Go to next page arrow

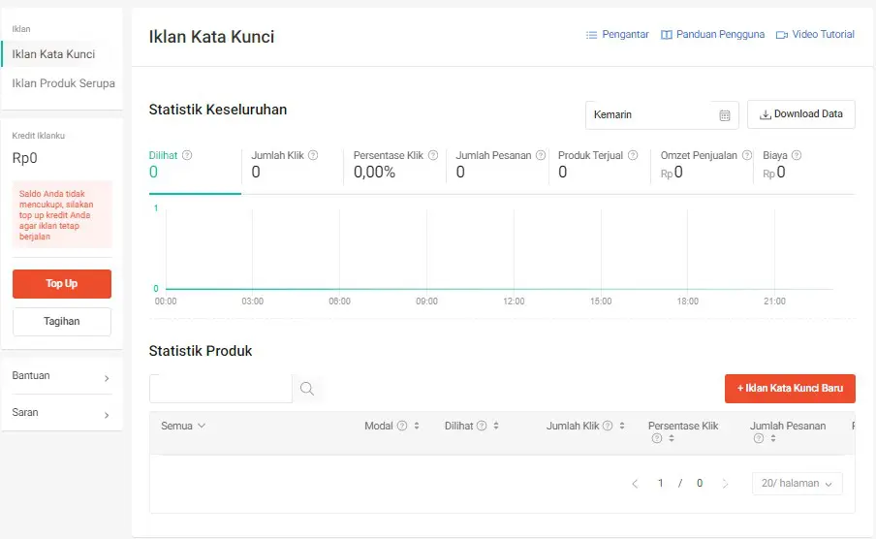click(x=725, y=484)
